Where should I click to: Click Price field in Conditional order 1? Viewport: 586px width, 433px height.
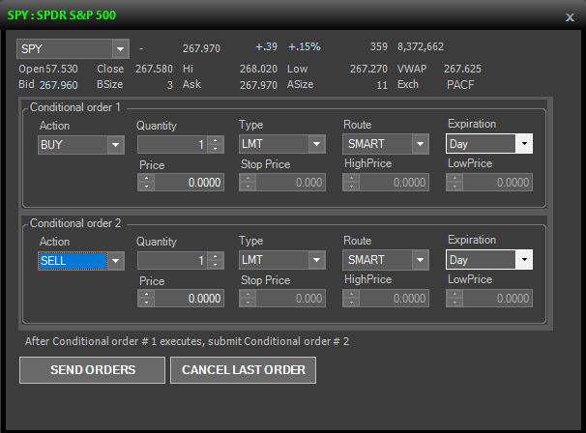pyautogui.click(x=189, y=183)
